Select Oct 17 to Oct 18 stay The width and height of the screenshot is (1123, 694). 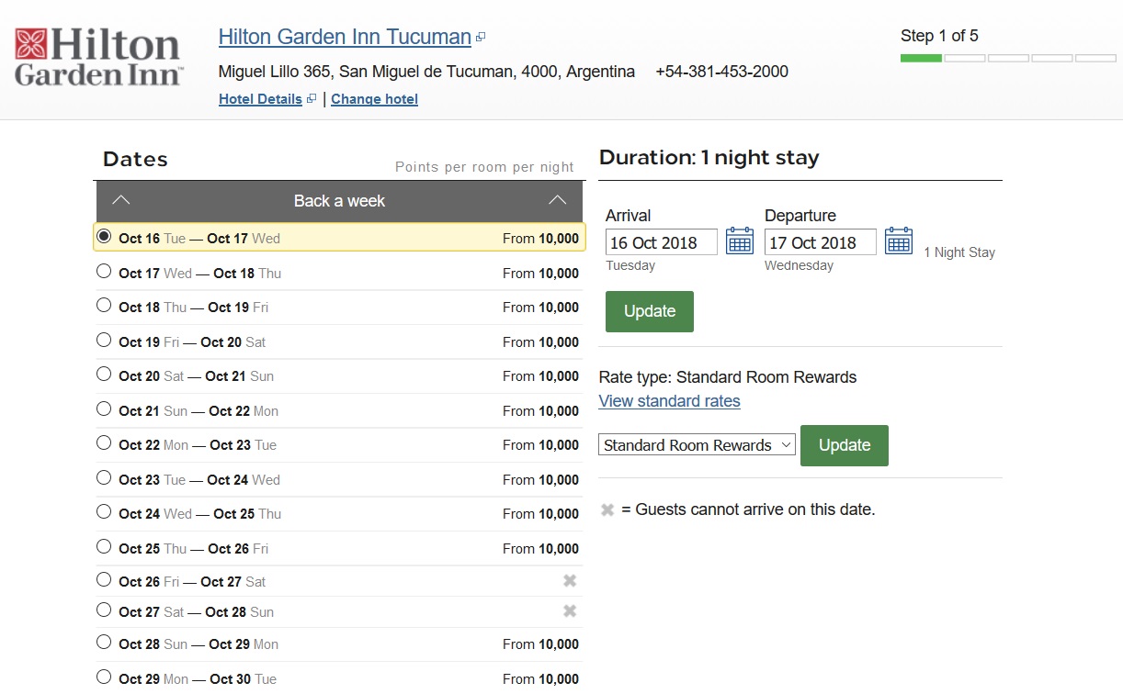(104, 272)
